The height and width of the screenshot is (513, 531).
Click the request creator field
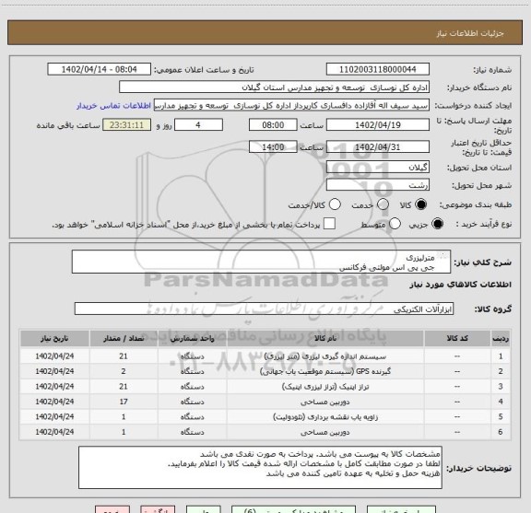point(291,105)
